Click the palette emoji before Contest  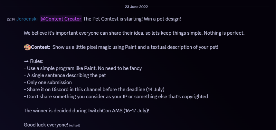coord(27,47)
